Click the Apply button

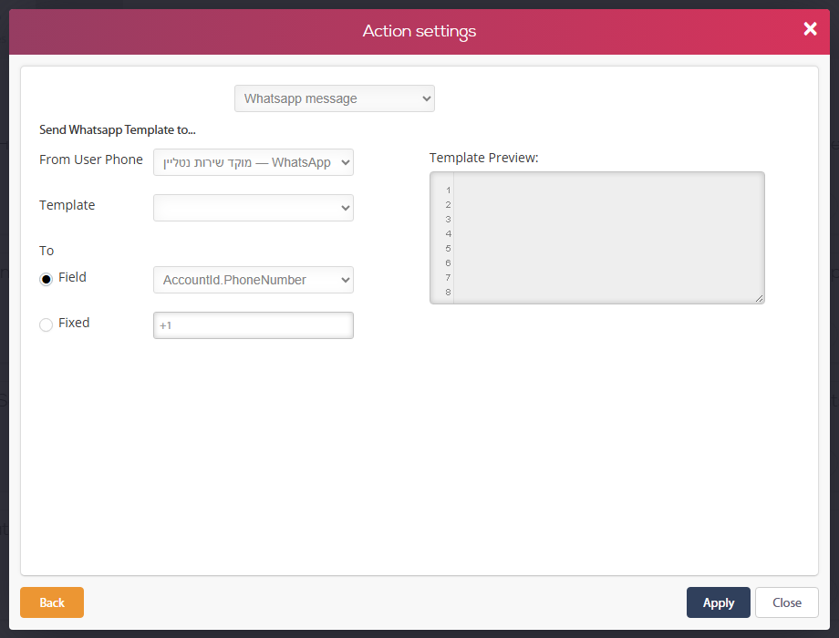pyautogui.click(x=718, y=602)
